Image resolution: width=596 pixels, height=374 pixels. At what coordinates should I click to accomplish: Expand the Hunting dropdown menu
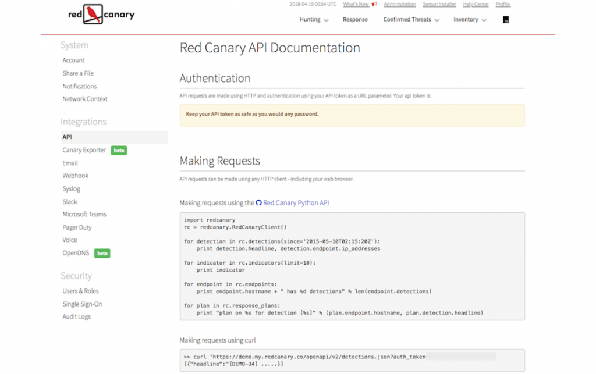click(x=314, y=20)
